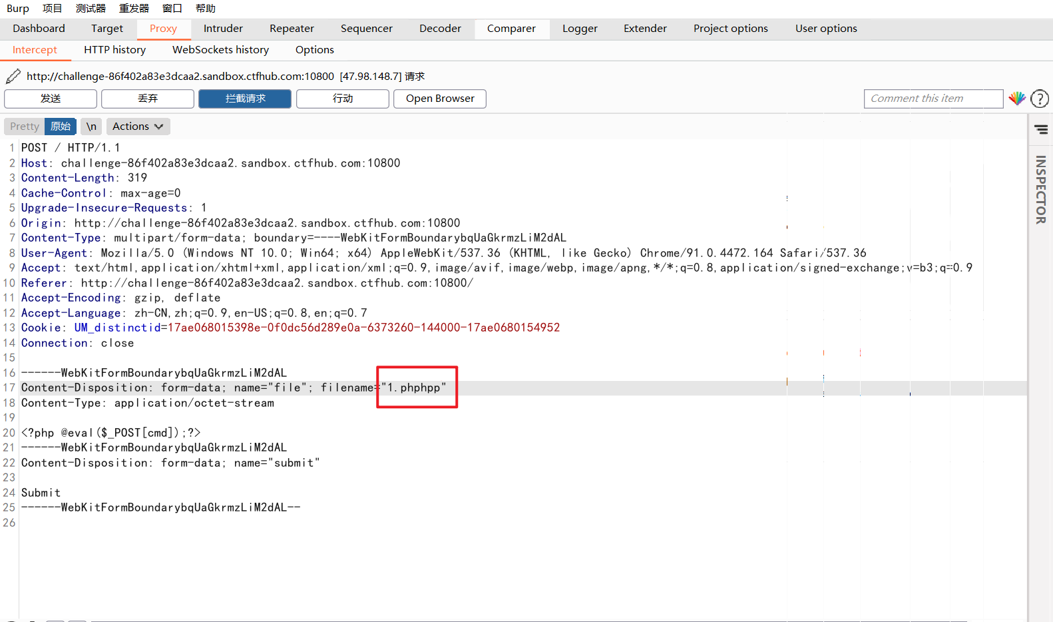Click the Content-Length: 319 header line

84,178
